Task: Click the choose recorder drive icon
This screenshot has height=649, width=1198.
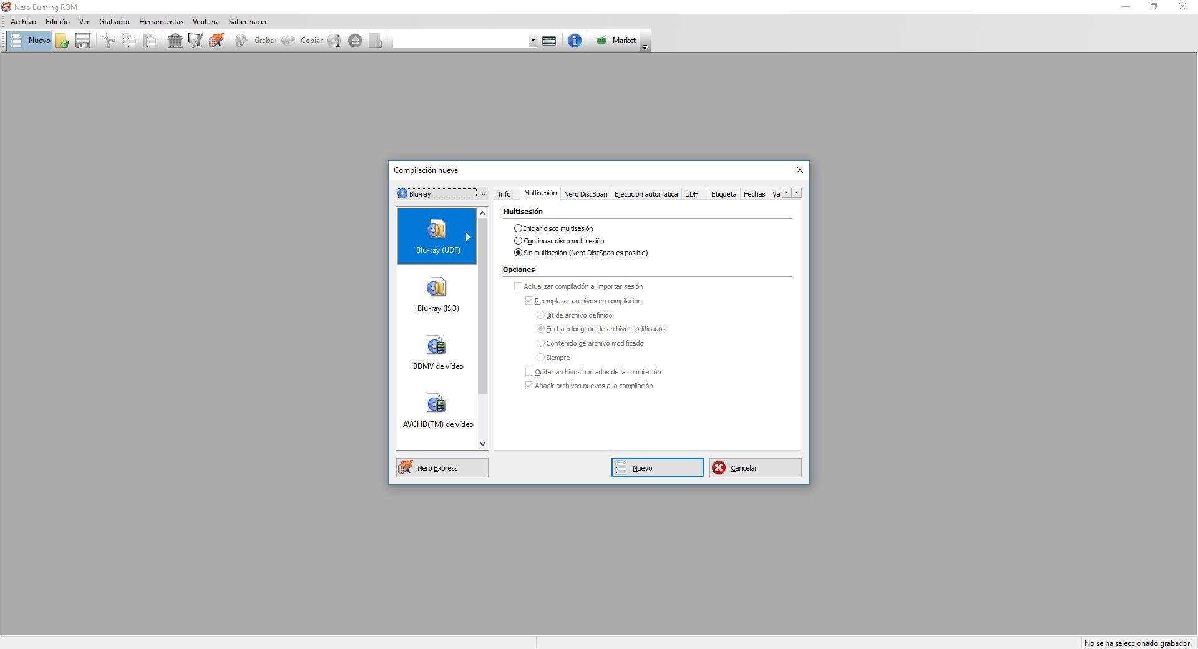Action: click(x=549, y=41)
